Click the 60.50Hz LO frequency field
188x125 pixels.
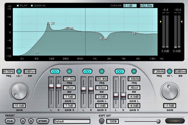point(8,72)
